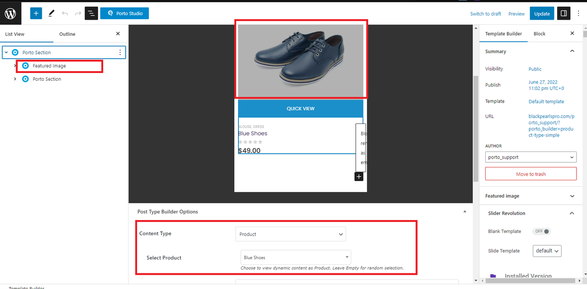Switch to the Block tab
Screen dimensions: 587x289
click(539, 34)
